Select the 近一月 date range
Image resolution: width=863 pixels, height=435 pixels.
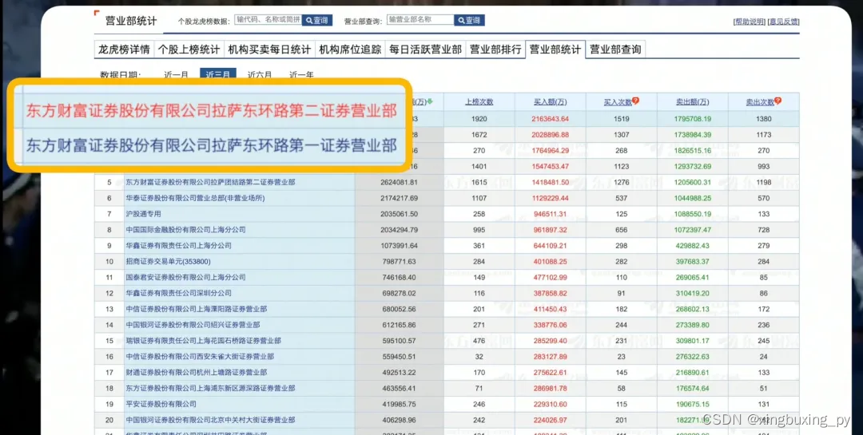176,74
